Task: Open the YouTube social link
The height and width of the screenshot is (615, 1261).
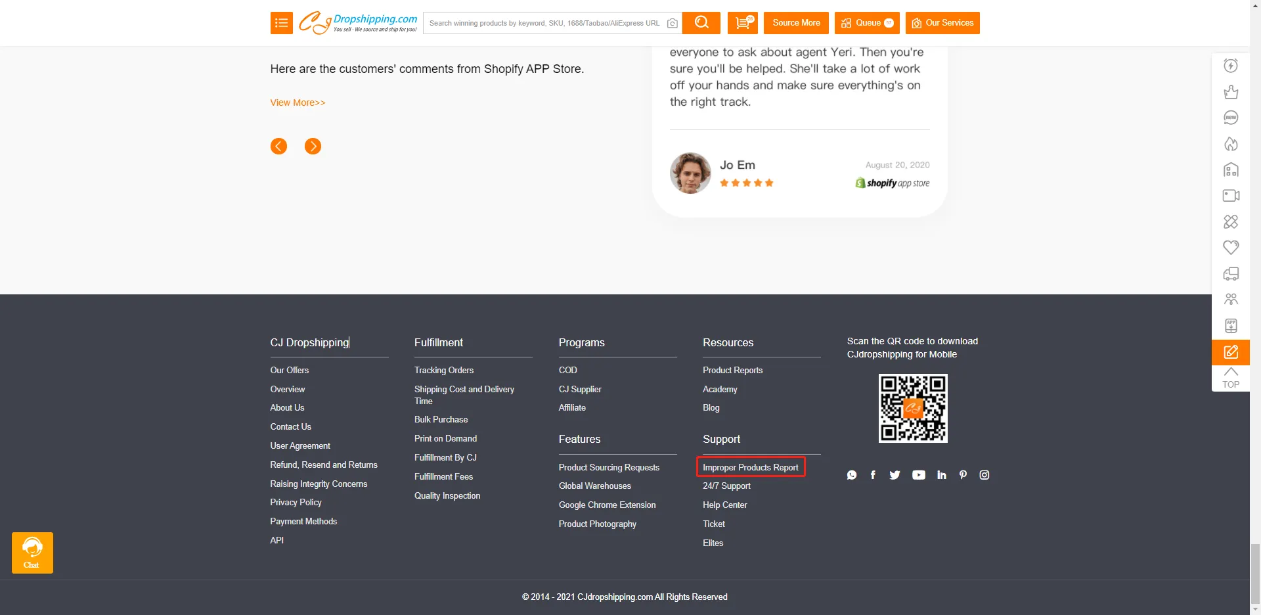Action: [918, 475]
